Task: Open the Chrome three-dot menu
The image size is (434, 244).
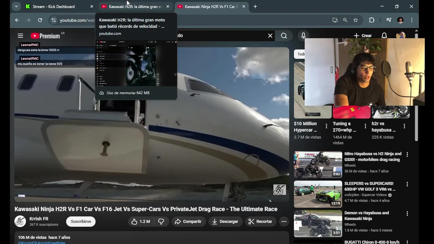Action: click(x=412, y=20)
